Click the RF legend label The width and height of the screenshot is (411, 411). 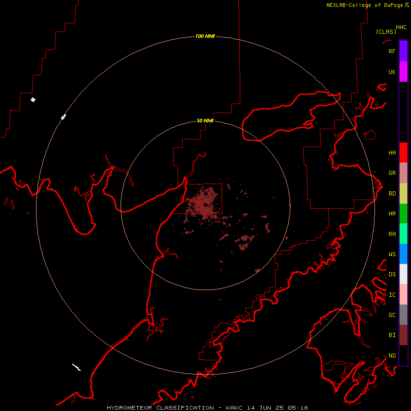[x=392, y=52]
